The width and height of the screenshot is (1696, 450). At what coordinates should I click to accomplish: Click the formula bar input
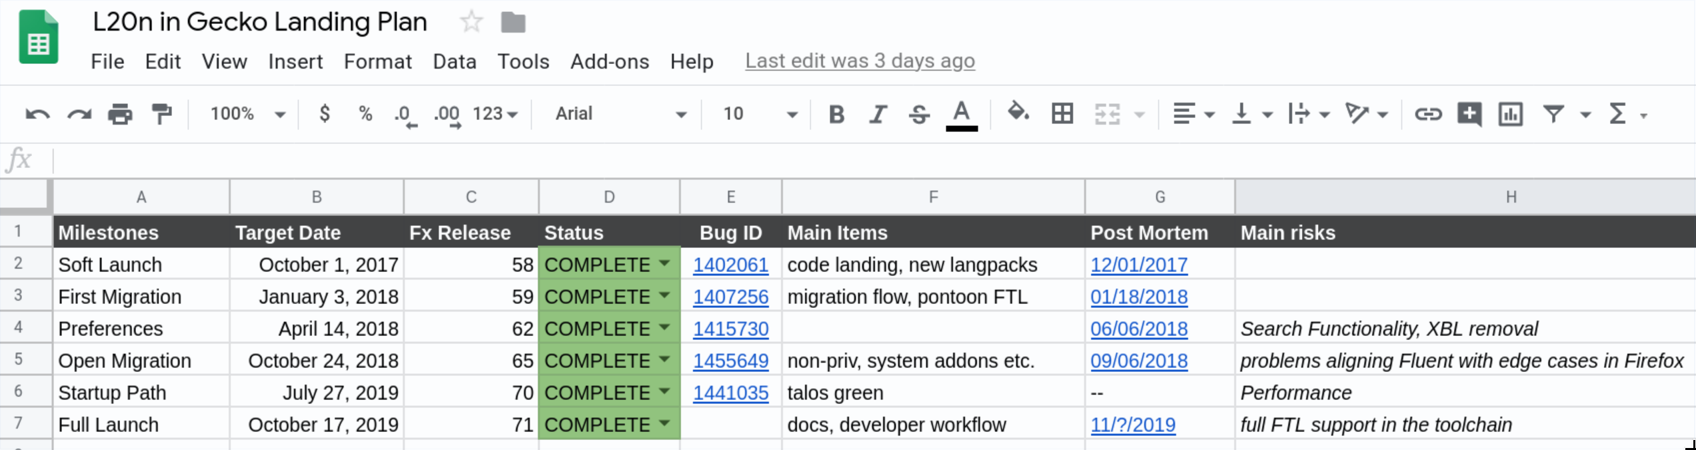point(874,161)
